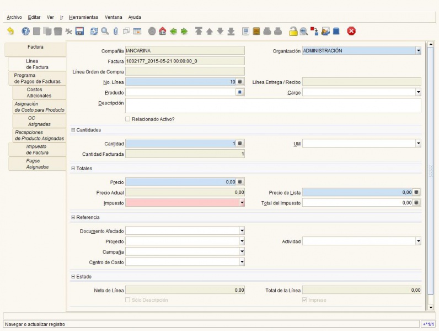Open the Organización dropdown
The width and height of the screenshot is (439, 331).
point(418,51)
